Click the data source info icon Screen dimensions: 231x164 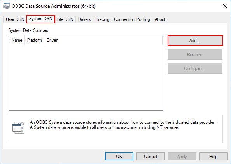pos(18,128)
